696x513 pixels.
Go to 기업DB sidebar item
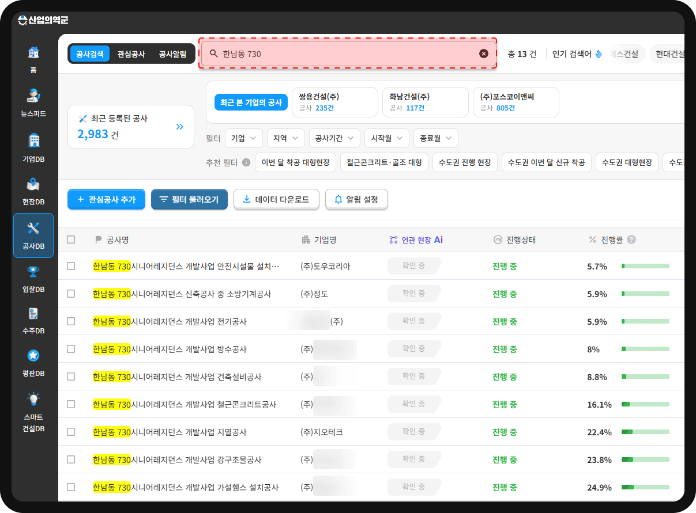click(33, 148)
